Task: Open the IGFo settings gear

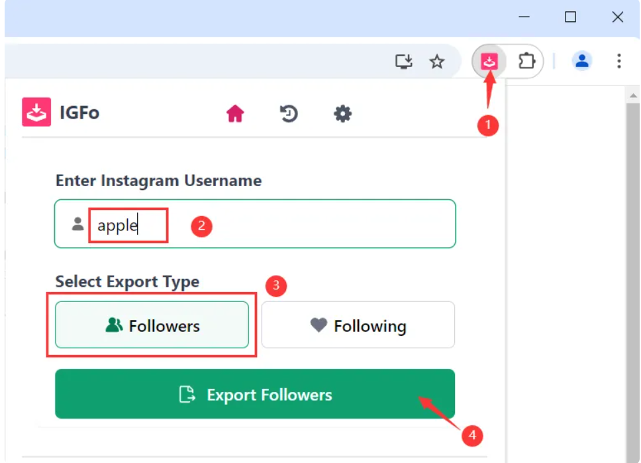Action: tap(342, 113)
